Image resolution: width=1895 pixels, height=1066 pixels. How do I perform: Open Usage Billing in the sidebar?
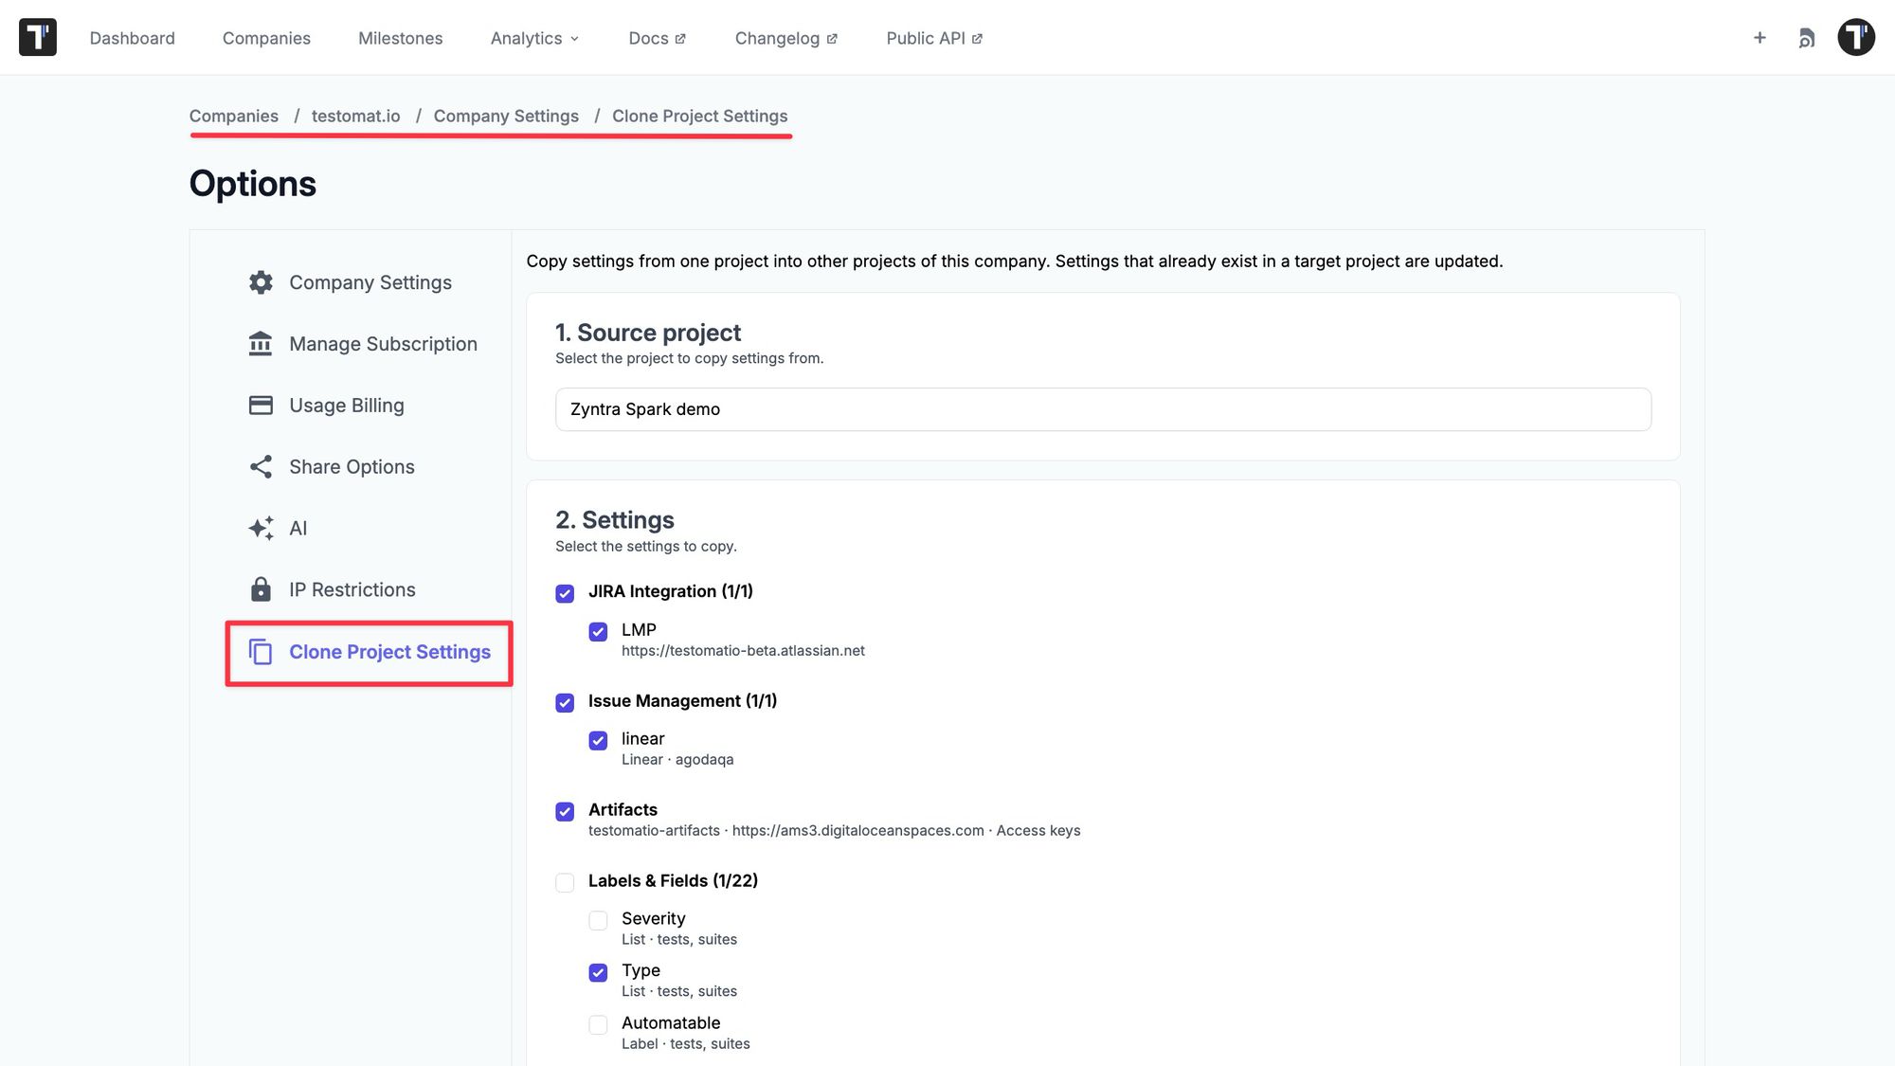tap(346, 406)
